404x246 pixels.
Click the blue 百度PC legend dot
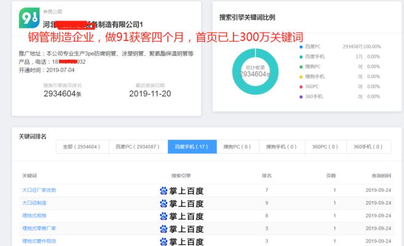point(301,47)
